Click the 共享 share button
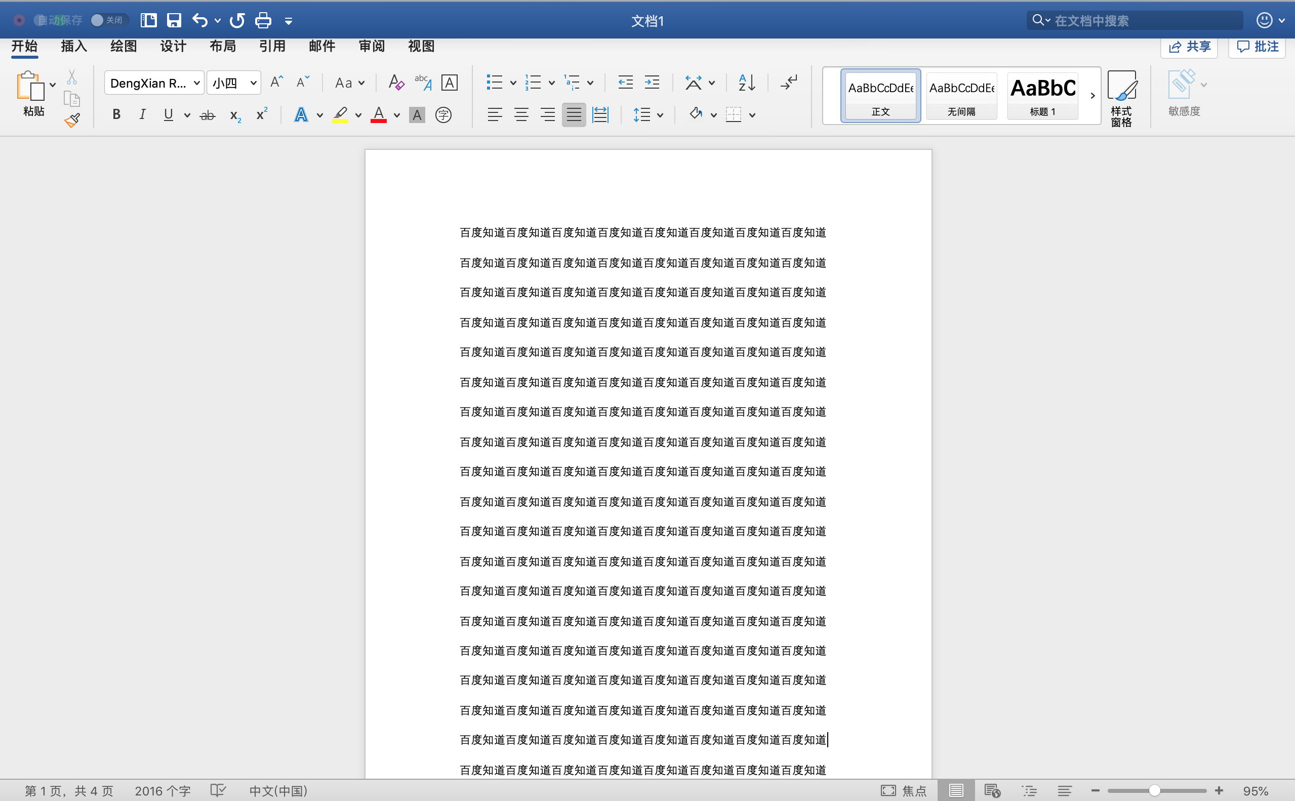Screen dimensions: 1295x801 (1190, 47)
